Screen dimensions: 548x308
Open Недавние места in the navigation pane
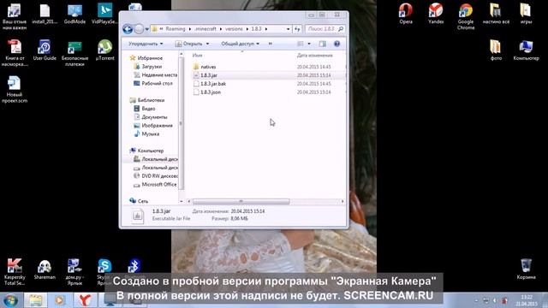(x=159, y=74)
